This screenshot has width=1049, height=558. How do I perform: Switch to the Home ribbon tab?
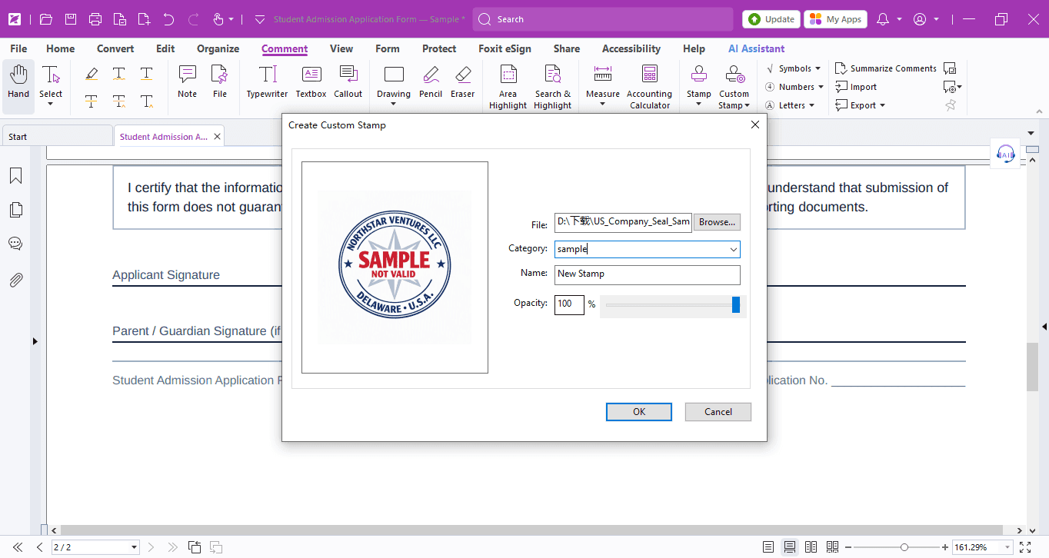(x=61, y=48)
